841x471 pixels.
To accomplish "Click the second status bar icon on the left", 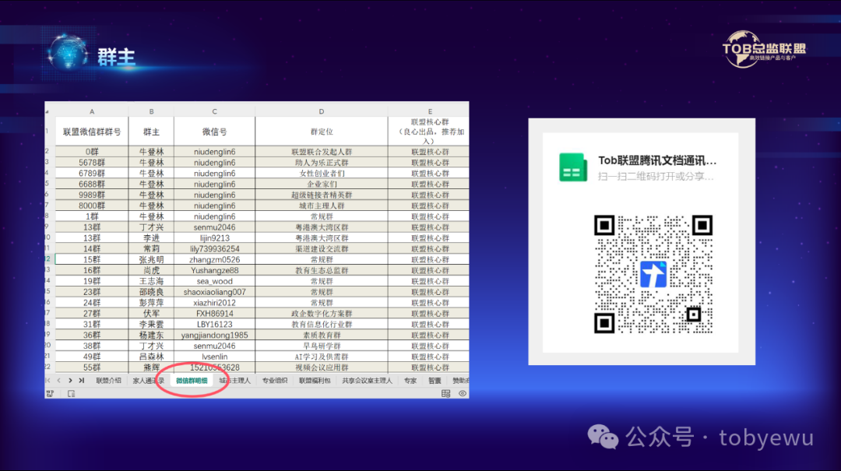I will tap(72, 394).
